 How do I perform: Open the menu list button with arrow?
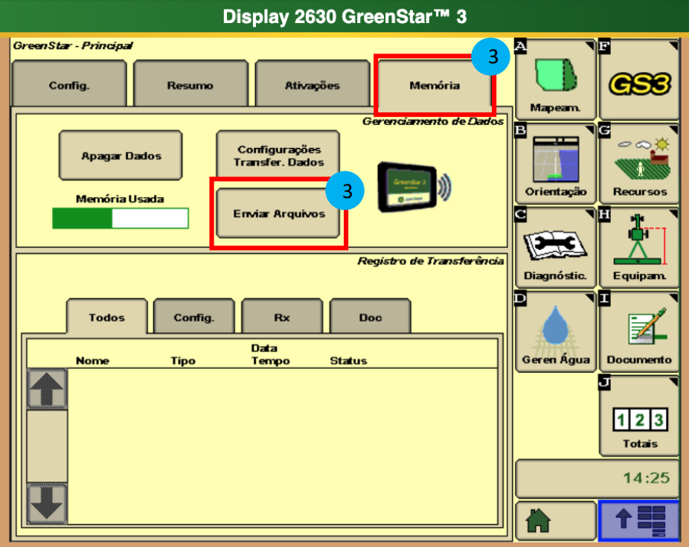[x=639, y=521]
